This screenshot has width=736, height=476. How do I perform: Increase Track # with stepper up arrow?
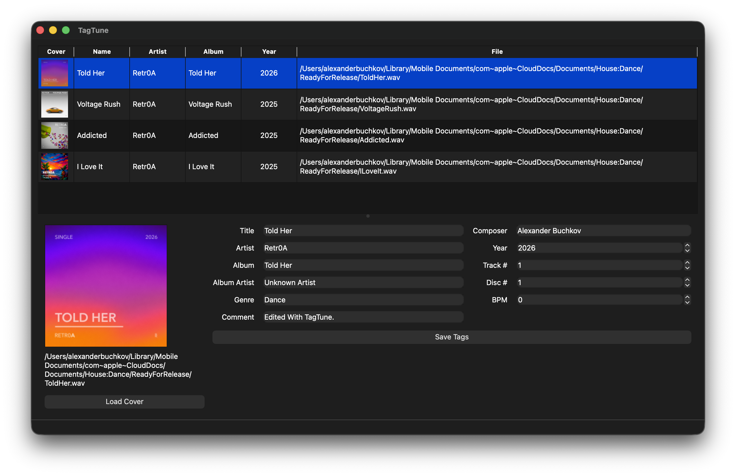(687, 263)
